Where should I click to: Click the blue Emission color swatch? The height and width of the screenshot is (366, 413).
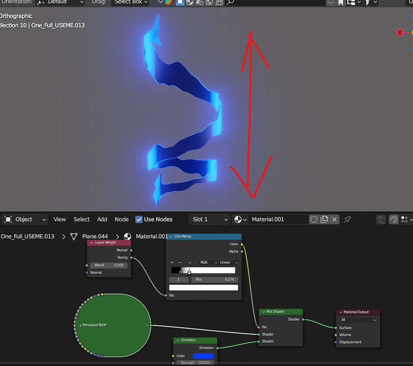[204, 356]
